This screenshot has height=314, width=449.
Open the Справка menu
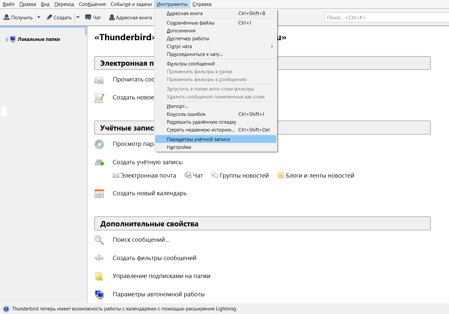[202, 4]
